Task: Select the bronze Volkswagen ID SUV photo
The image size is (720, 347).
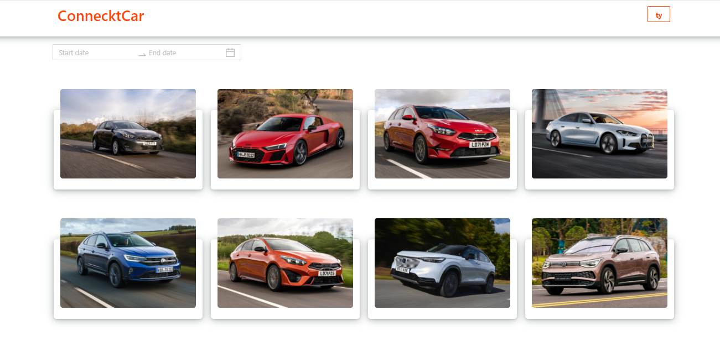Action: [599, 263]
